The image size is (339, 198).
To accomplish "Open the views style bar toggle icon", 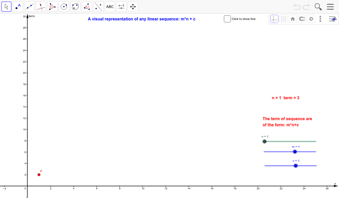I will pos(333,19).
